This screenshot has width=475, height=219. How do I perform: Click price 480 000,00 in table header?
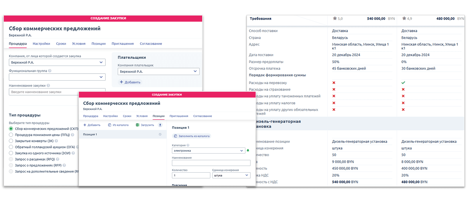445,19
